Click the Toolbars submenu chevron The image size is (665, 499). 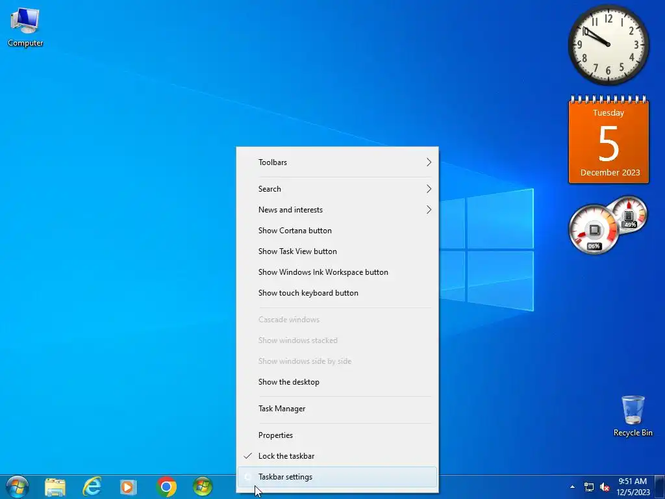pos(429,162)
